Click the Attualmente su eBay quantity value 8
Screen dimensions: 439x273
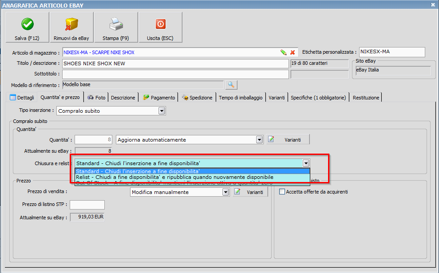pos(93,151)
